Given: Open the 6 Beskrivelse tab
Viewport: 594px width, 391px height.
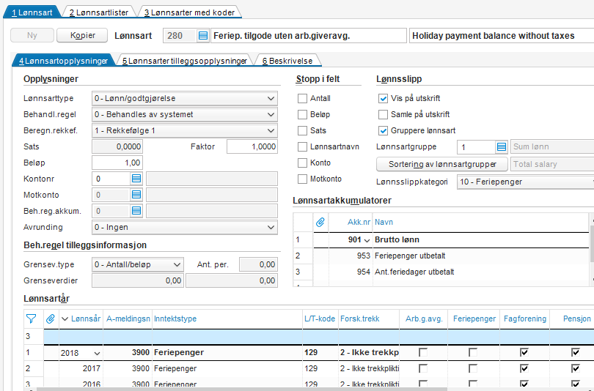Looking at the screenshot, I should [287, 61].
